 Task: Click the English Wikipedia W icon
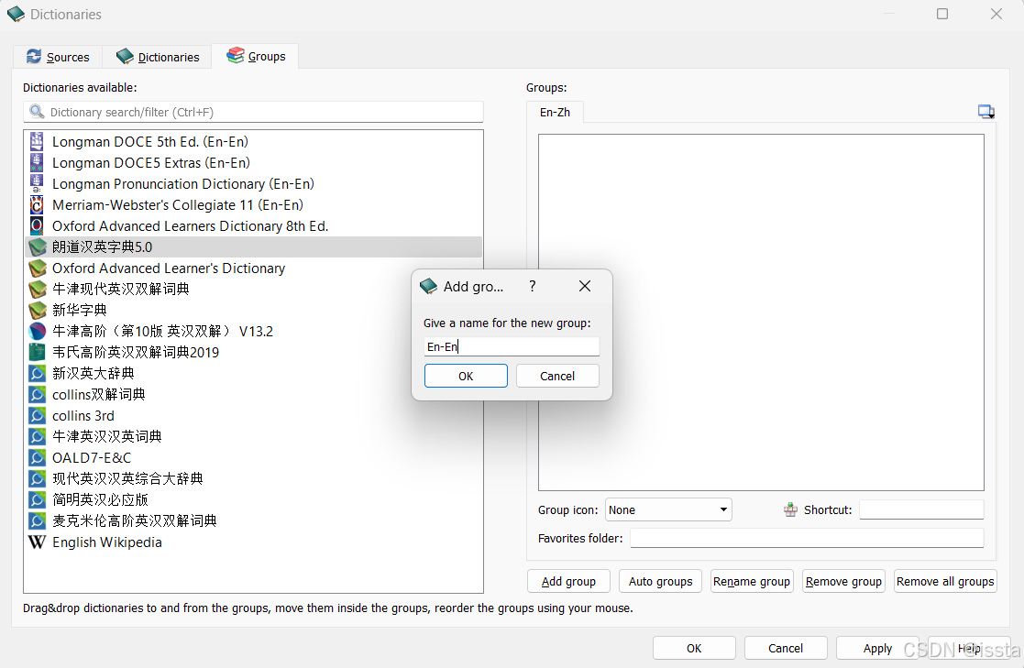click(38, 542)
